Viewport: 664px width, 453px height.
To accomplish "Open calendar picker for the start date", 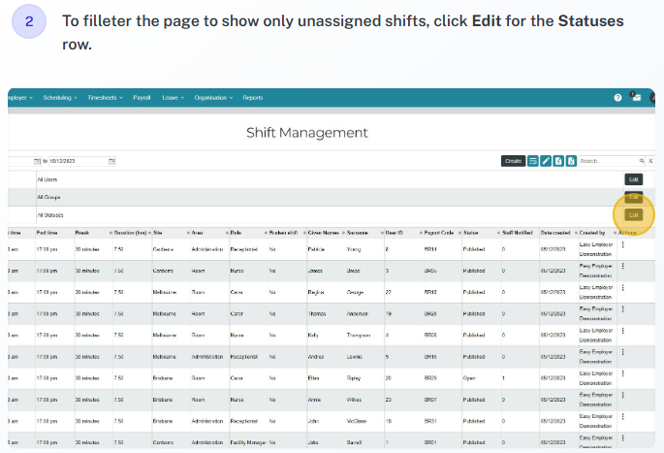I will (37, 161).
